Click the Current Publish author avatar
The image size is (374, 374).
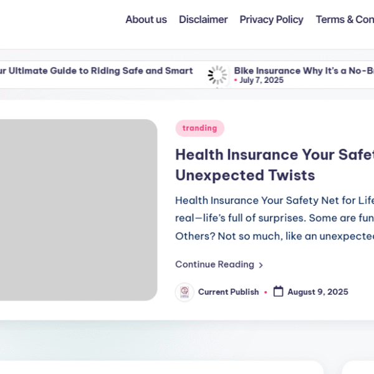tap(185, 292)
